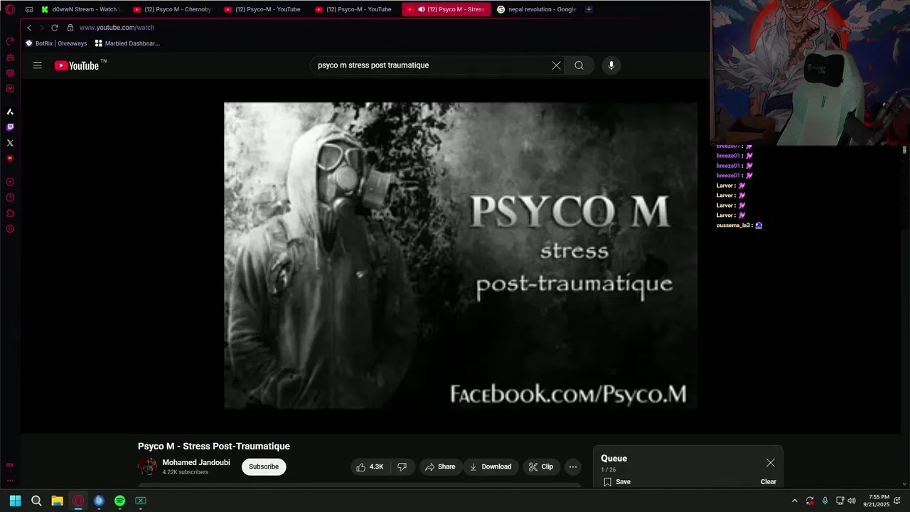Screen dimensions: 910x512
Task: Open the sidebar player icon
Action: pyautogui.click(x=10, y=182)
